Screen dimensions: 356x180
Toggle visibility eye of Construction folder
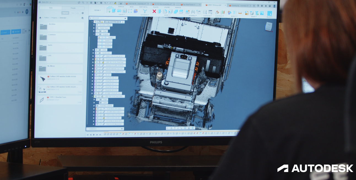coord(96,53)
